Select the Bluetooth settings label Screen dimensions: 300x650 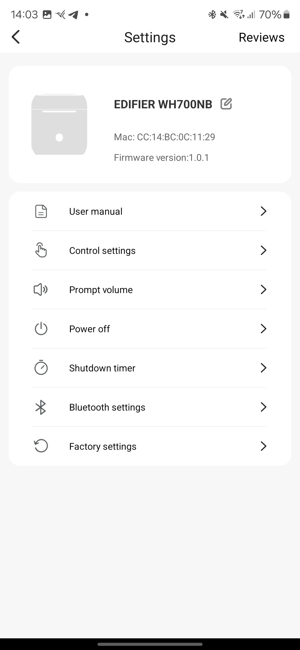[107, 407]
